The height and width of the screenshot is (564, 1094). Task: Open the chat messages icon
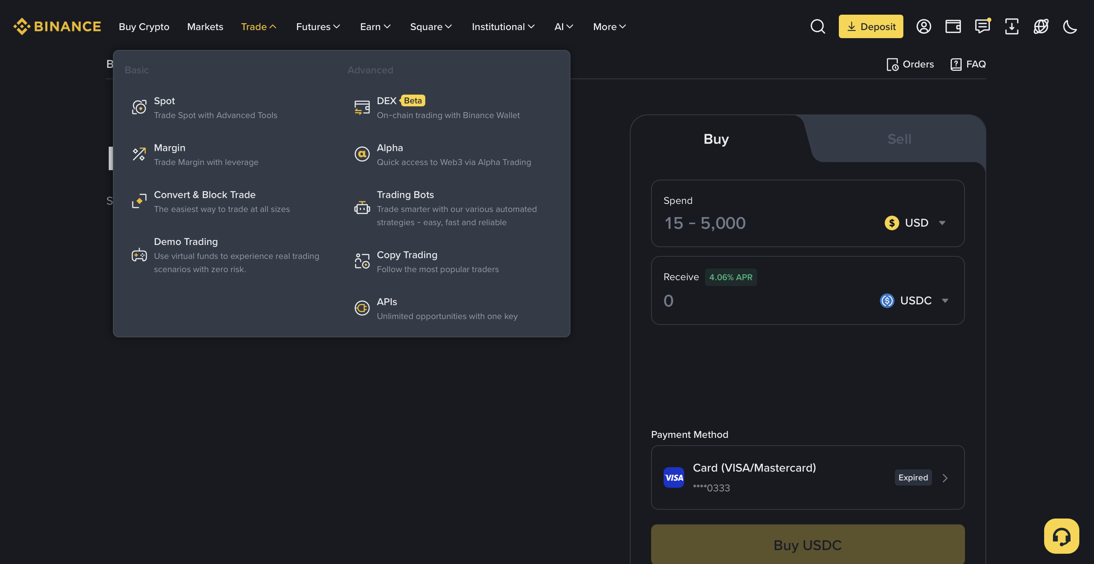coord(982,26)
